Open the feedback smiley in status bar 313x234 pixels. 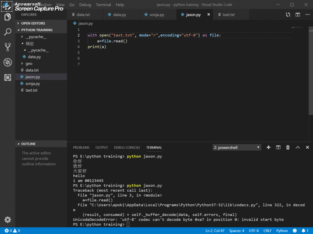295,231
